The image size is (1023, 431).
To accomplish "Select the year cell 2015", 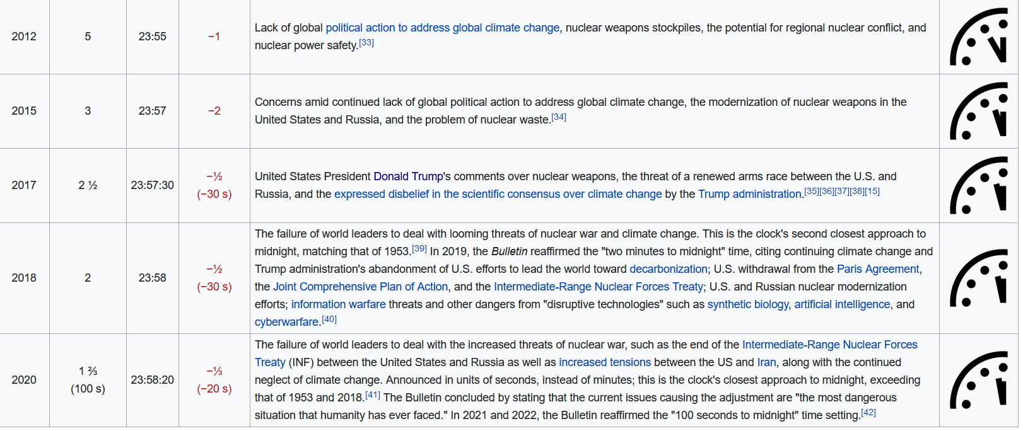I will point(24,111).
